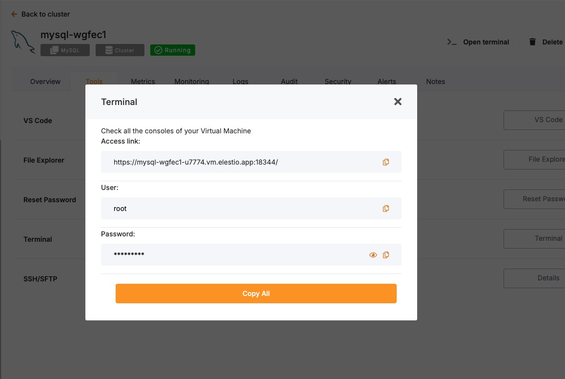Image resolution: width=565 pixels, height=379 pixels.
Task: Click the Cluster badge
Action: tap(120, 50)
